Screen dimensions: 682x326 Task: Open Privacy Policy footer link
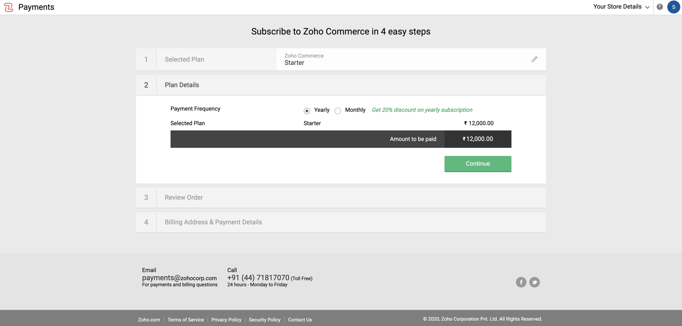(x=226, y=320)
